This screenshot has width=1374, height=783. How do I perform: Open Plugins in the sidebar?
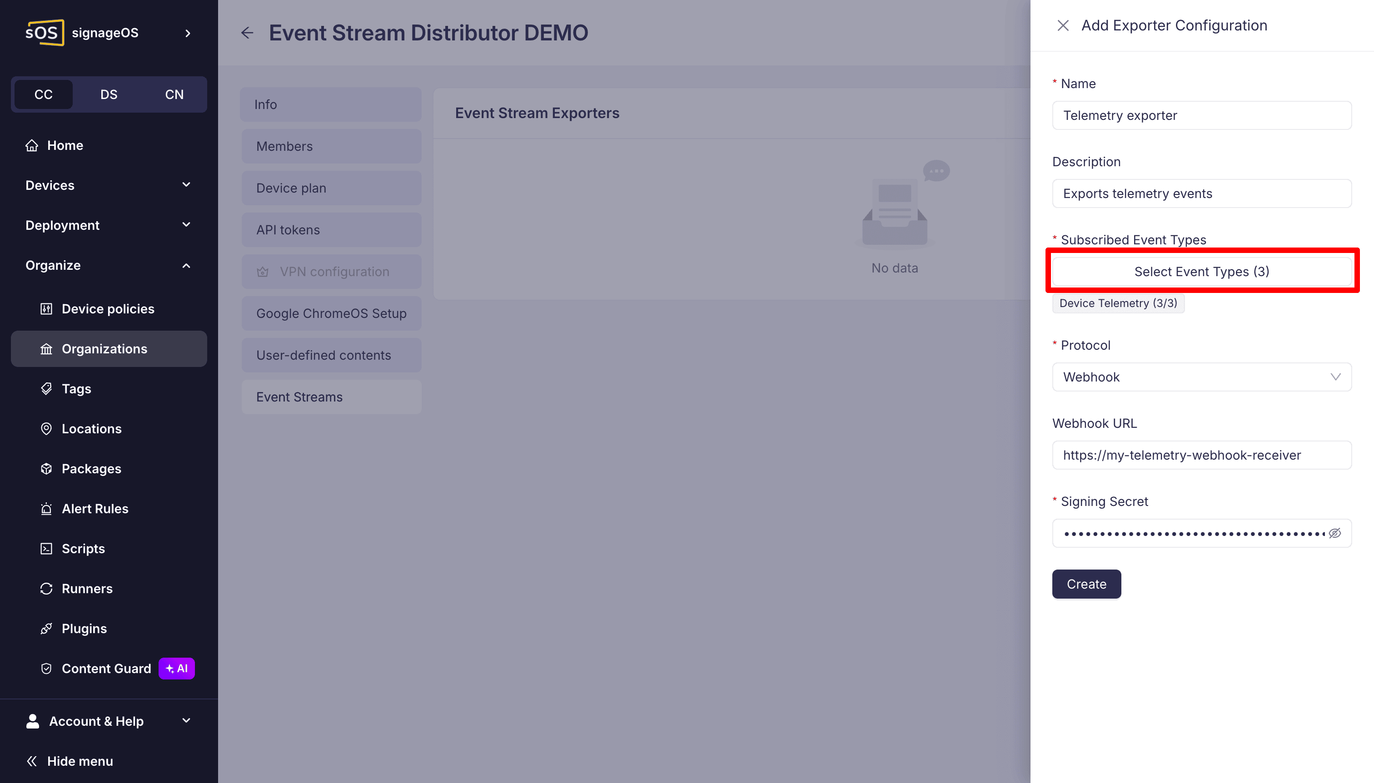point(109,629)
